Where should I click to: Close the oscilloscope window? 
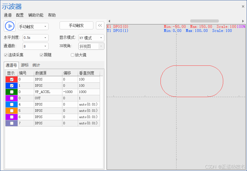pos(243,7)
